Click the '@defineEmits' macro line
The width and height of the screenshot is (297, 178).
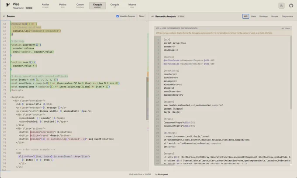(189, 64)
